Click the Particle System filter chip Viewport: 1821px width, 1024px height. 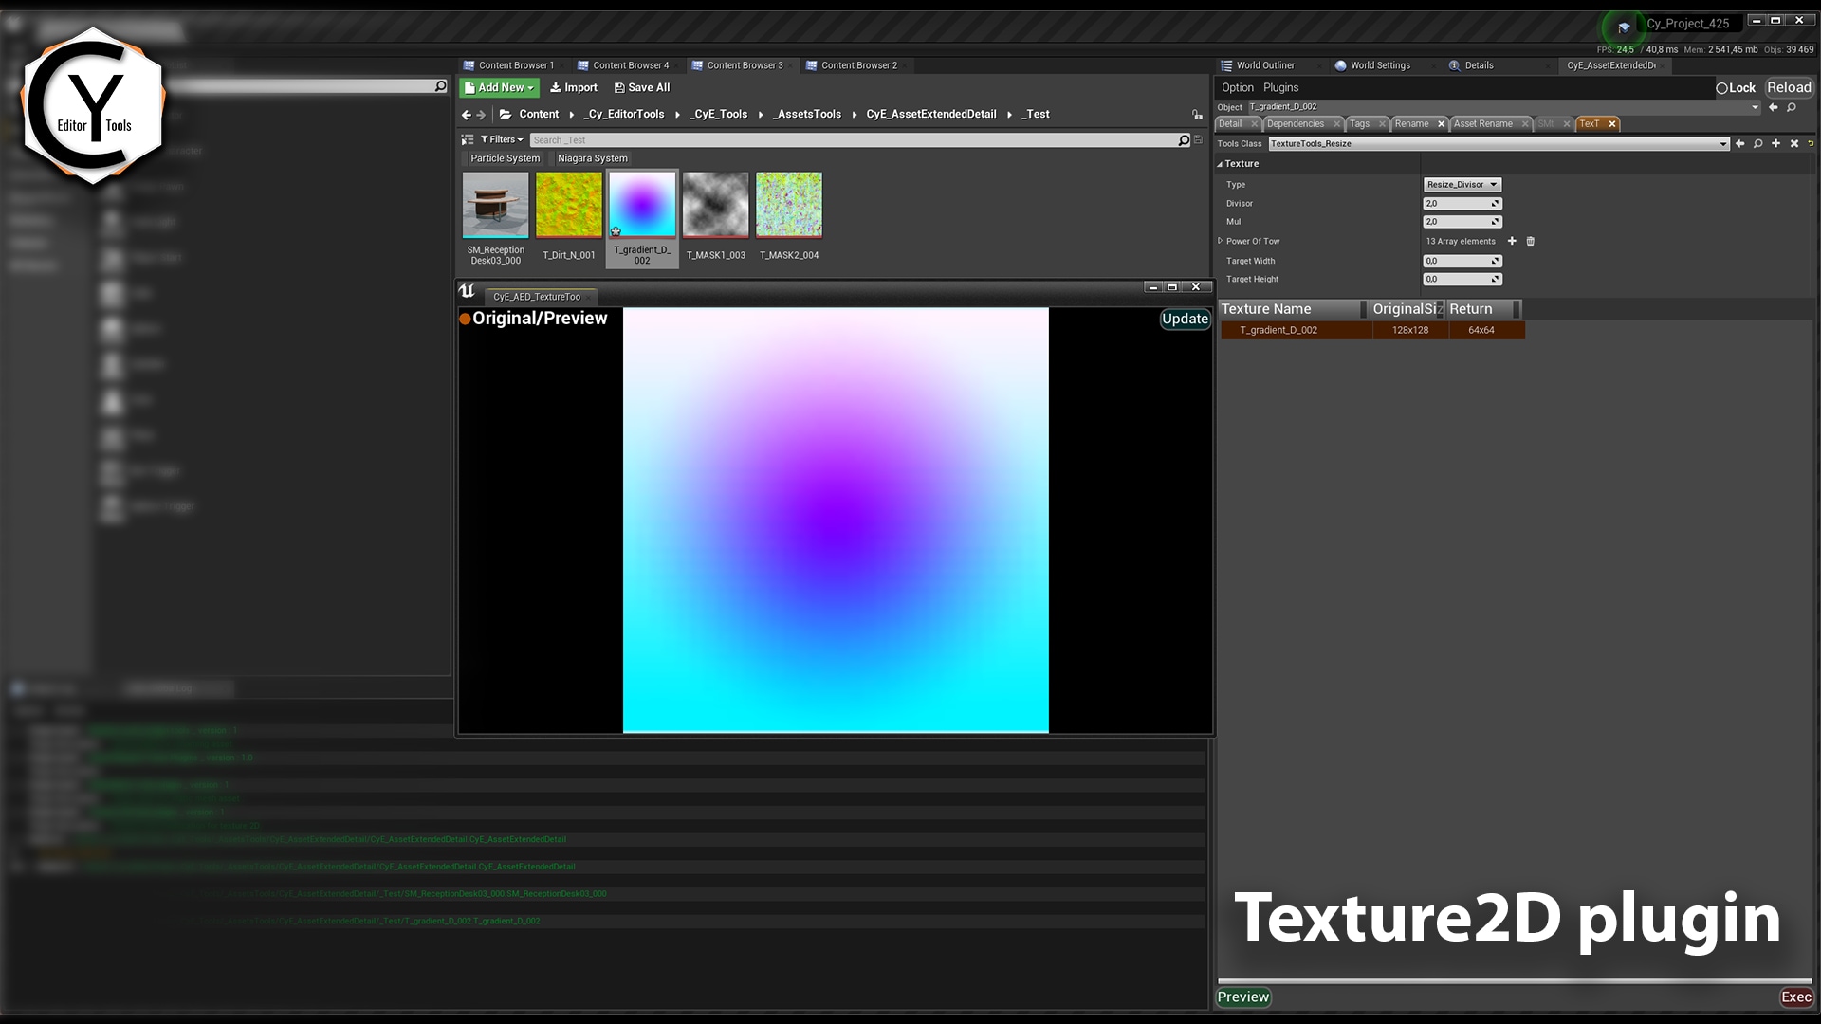(505, 158)
